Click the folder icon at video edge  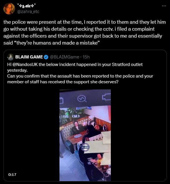coord(61,101)
